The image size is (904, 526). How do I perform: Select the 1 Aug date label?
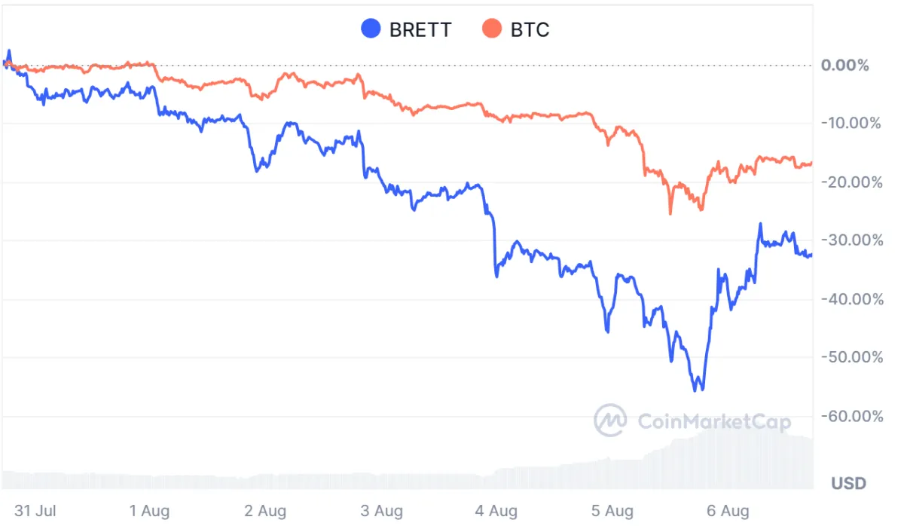tap(148, 511)
